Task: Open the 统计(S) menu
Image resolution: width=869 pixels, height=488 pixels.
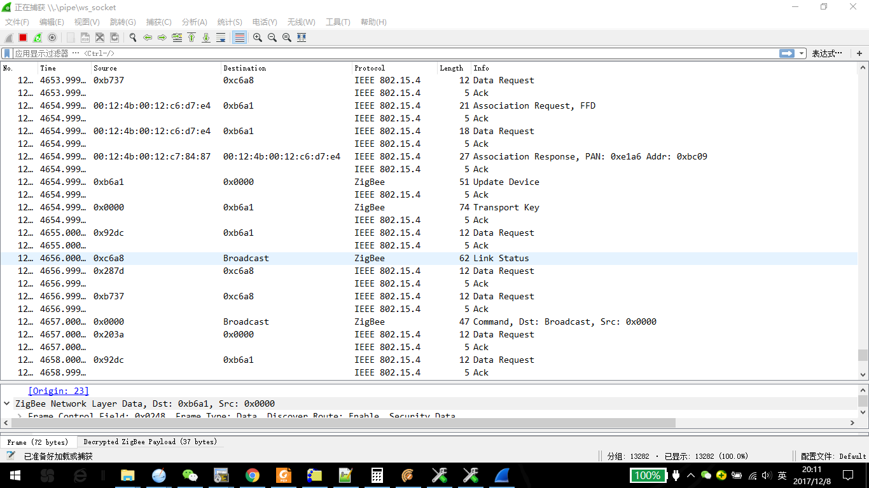Action: [230, 22]
